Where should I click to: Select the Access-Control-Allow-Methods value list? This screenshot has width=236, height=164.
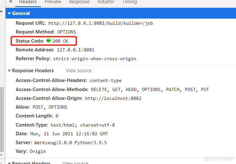pyautogui.click(x=150, y=89)
